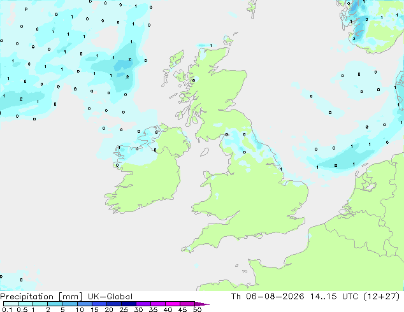Click the '1' value on England's east coast

(x=281, y=169)
